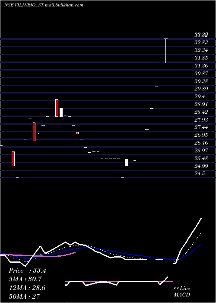Click the 27.93 price axis label

(x=201, y=119)
